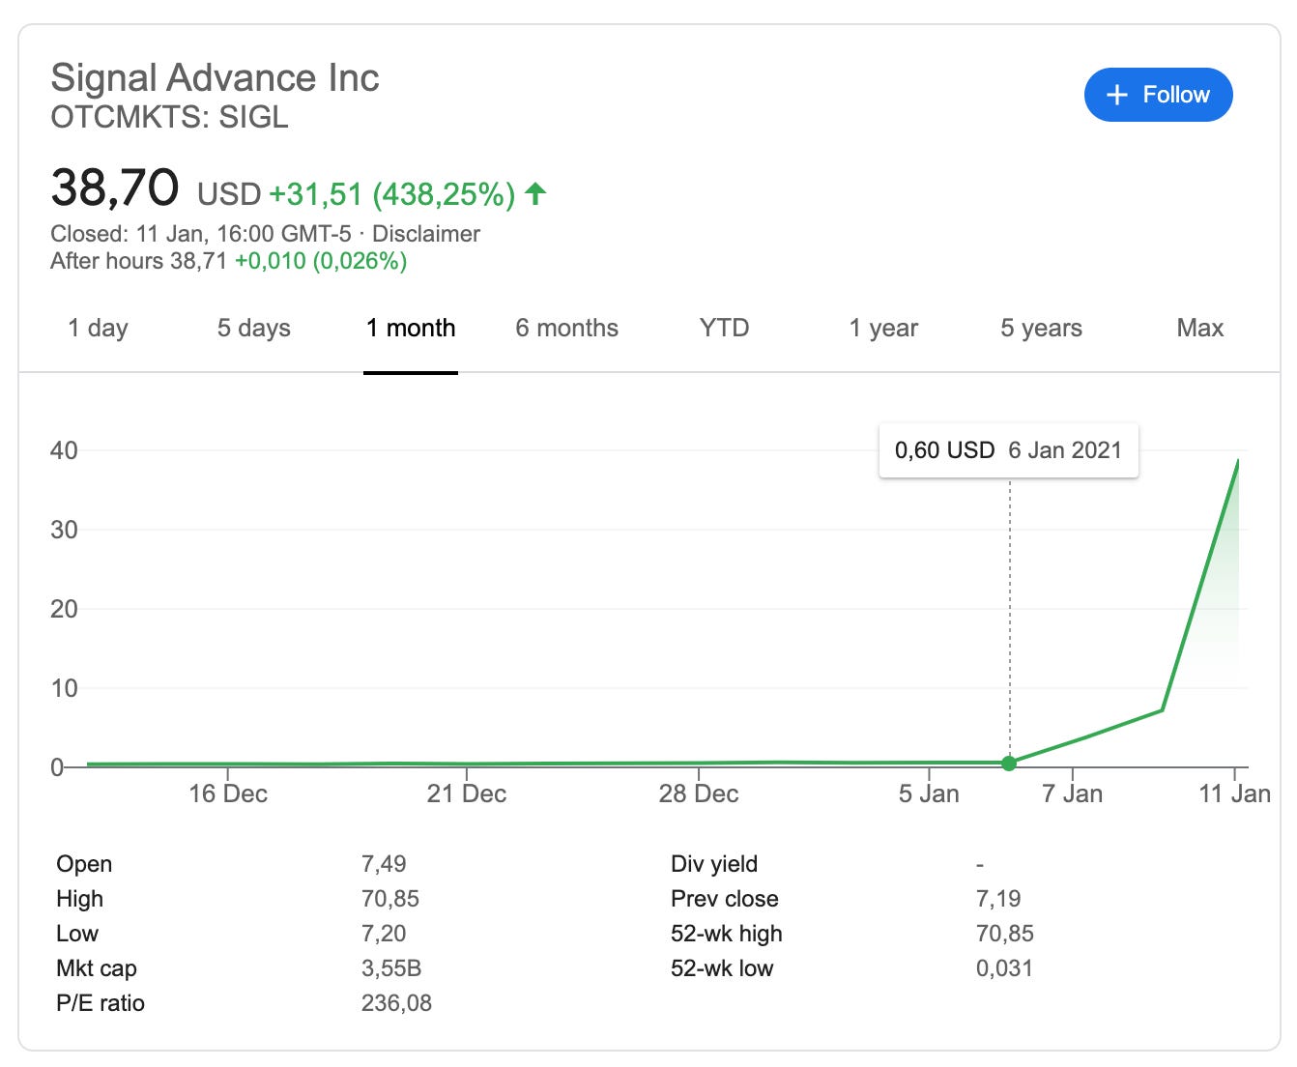Click the Closed: 11 Jan, 16:00 GMT-5 text

[x=201, y=234]
